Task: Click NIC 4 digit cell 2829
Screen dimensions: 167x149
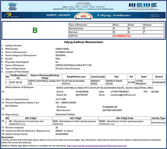Action: (75, 123)
